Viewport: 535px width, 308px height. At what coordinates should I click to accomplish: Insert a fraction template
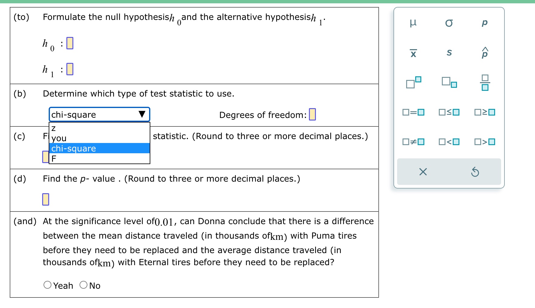coord(484,83)
